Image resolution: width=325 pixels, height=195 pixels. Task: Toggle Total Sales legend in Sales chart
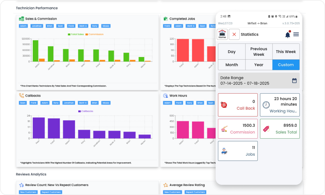point(76,34)
